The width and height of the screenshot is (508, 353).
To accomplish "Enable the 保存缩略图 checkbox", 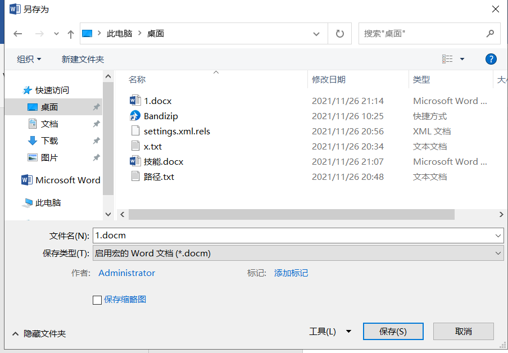I will pyautogui.click(x=97, y=300).
